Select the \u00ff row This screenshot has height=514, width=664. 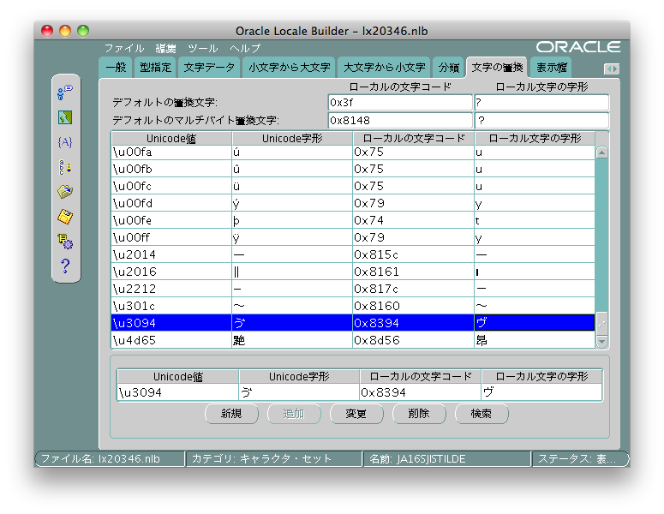353,238
